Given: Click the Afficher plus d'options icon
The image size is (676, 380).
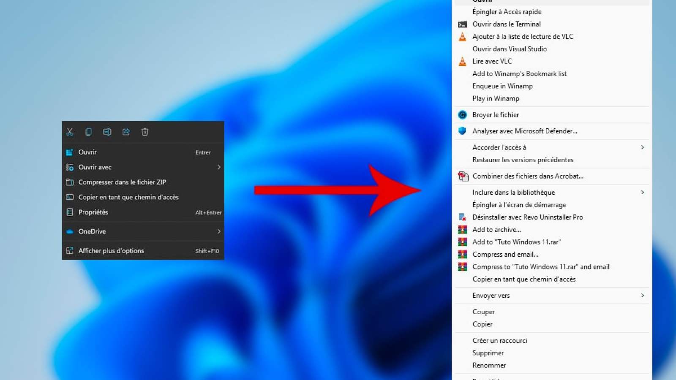Looking at the screenshot, I should (70, 251).
